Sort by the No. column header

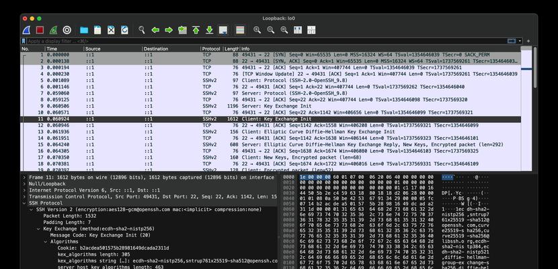(x=33, y=48)
